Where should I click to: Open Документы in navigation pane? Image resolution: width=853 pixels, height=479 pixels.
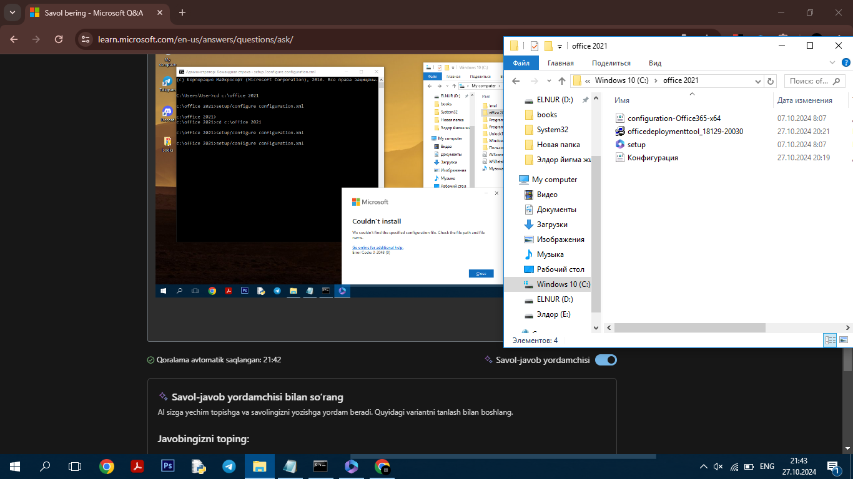[556, 210]
